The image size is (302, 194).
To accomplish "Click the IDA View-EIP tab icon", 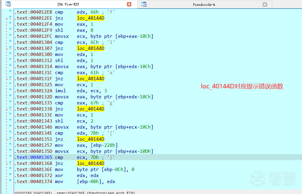I will click(x=8, y=4).
